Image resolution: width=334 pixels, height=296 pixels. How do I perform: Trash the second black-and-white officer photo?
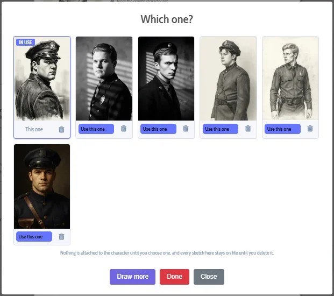tap(124, 129)
